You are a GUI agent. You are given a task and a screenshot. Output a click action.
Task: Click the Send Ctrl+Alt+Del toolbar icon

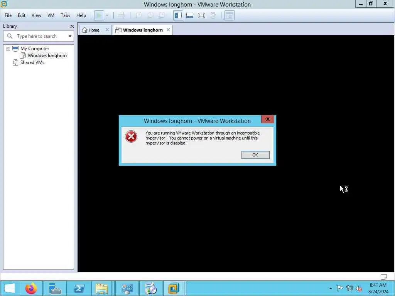(x=122, y=15)
